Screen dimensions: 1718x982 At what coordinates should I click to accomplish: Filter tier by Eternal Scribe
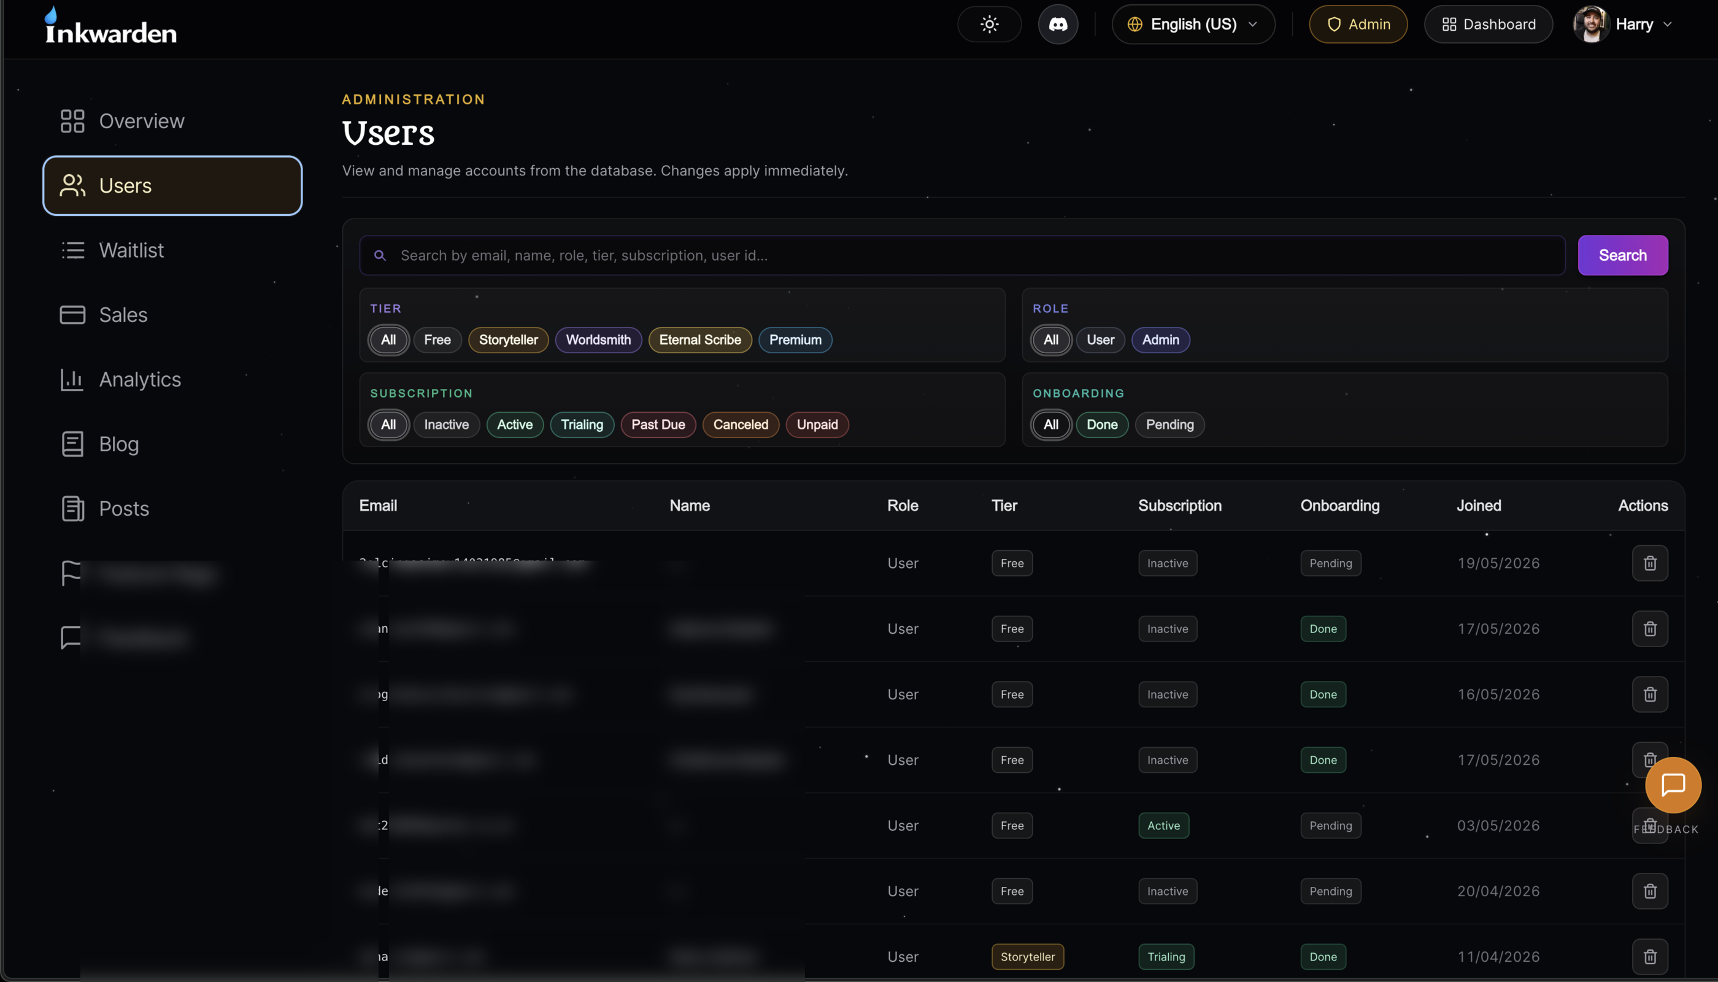tap(699, 340)
